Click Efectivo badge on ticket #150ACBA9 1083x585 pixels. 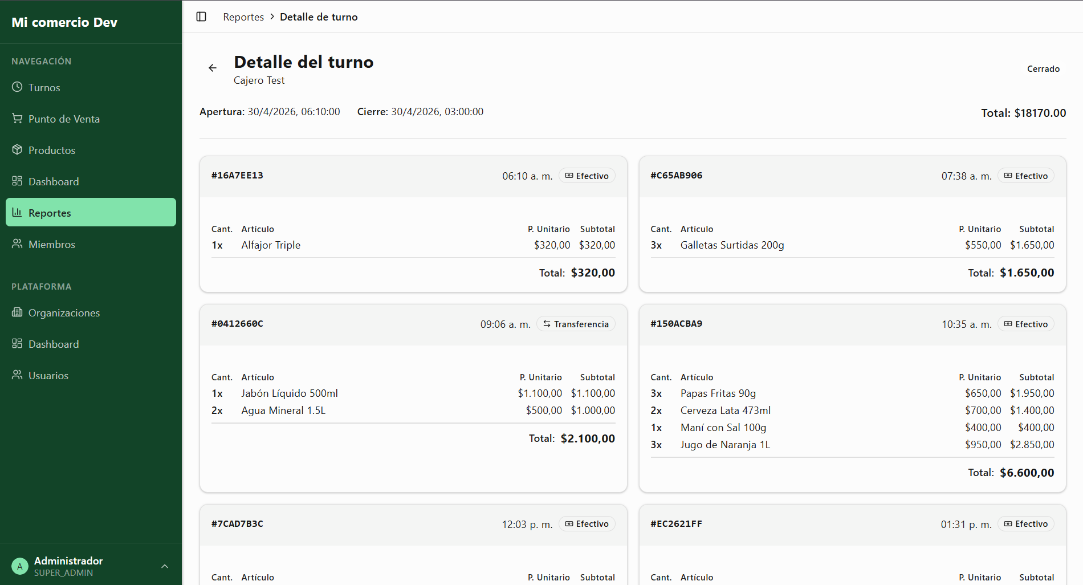pyautogui.click(x=1026, y=324)
